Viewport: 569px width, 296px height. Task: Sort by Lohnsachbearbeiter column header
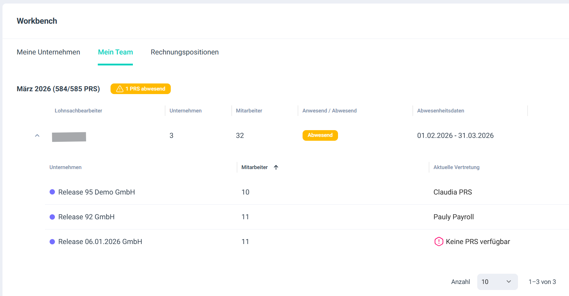click(x=78, y=111)
